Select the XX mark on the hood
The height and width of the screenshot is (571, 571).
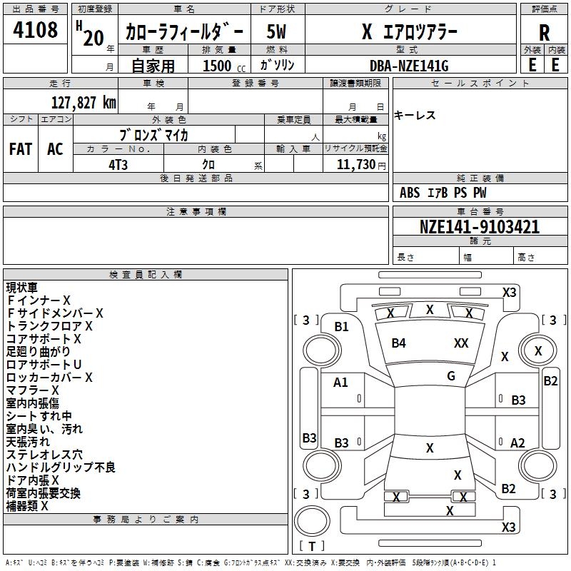pos(461,343)
